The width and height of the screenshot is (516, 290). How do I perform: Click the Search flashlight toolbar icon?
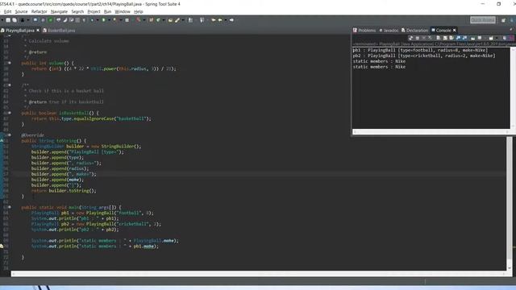pos(177,20)
